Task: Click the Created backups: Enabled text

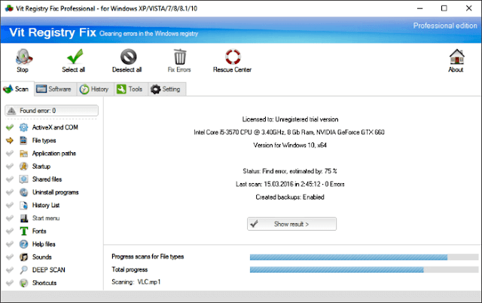Action: coord(290,197)
